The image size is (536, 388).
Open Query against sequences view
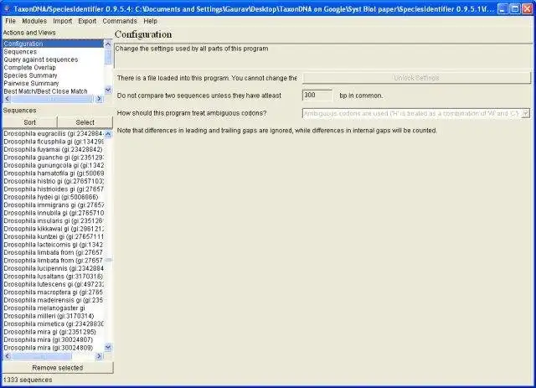(53, 59)
